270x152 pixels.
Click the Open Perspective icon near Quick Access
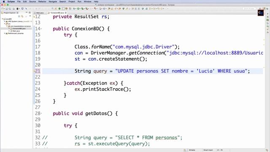pos(260,8)
